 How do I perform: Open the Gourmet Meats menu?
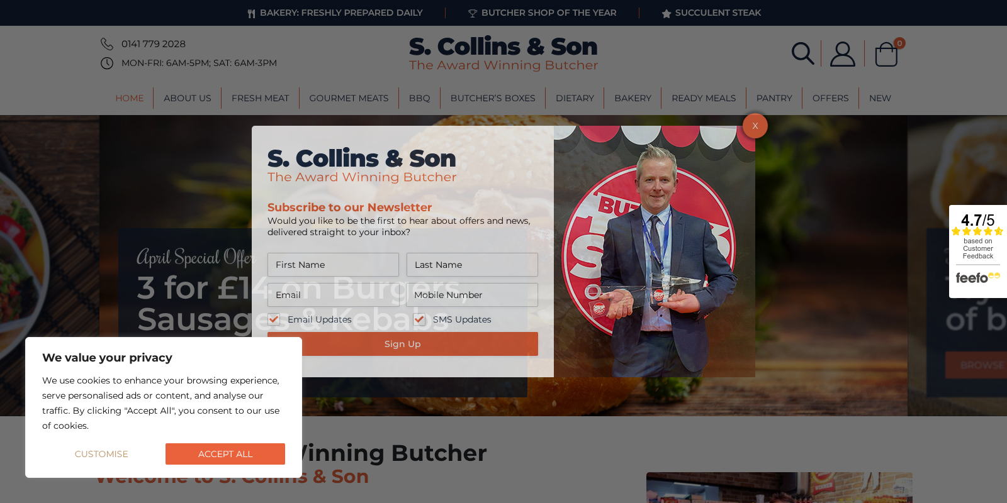349,98
